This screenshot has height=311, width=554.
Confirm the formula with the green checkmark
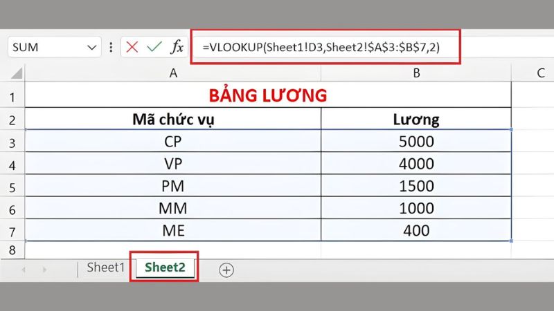[154, 47]
